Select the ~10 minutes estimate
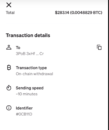The width and height of the screenshot is (109, 130). (x=27, y=94)
